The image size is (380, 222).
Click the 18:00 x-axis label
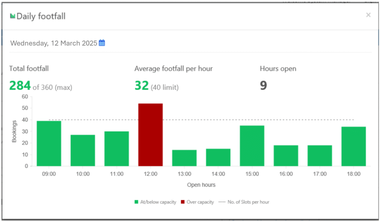pos(354,174)
